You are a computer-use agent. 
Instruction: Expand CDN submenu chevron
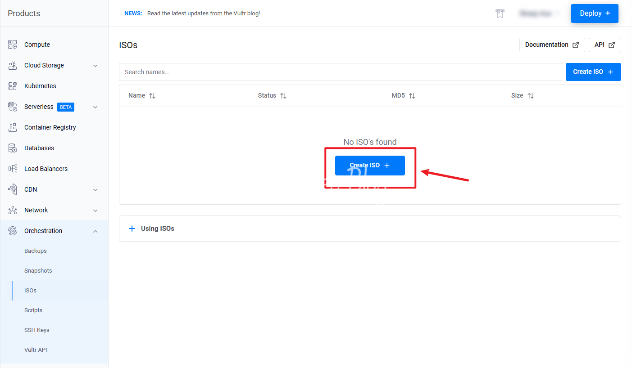click(95, 190)
